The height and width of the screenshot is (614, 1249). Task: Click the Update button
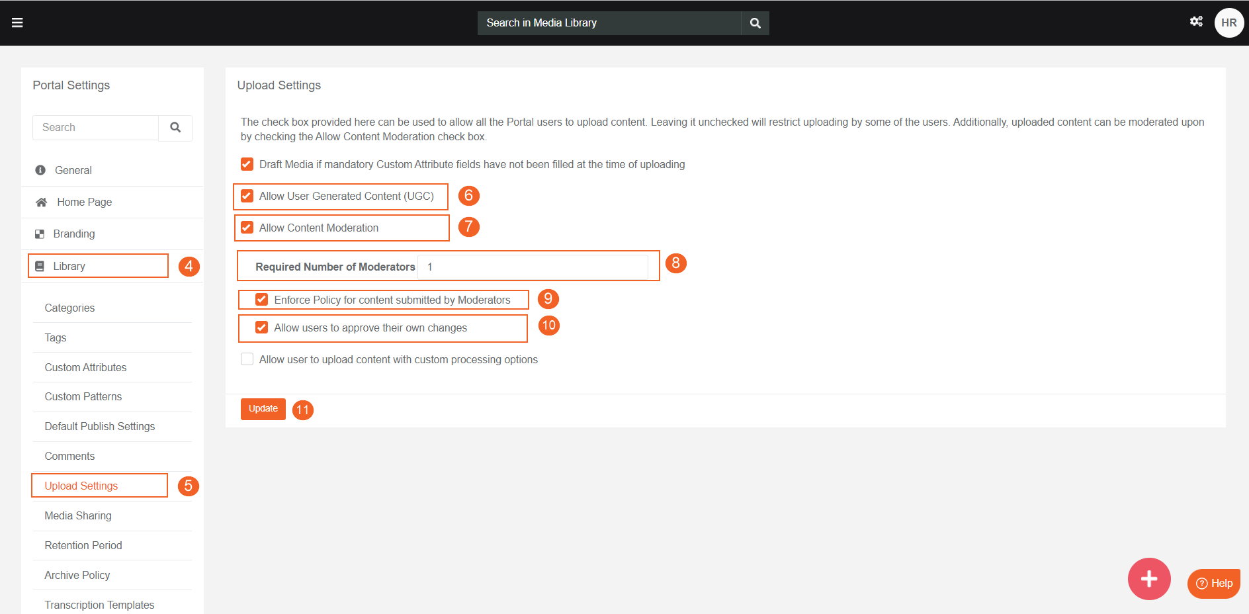coord(263,409)
